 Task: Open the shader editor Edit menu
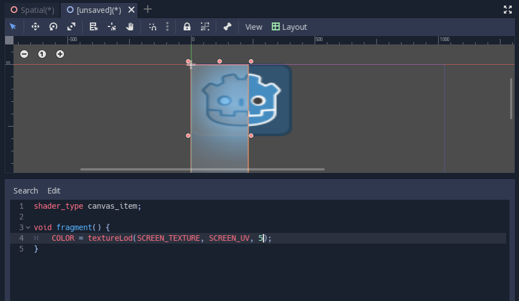(x=54, y=191)
